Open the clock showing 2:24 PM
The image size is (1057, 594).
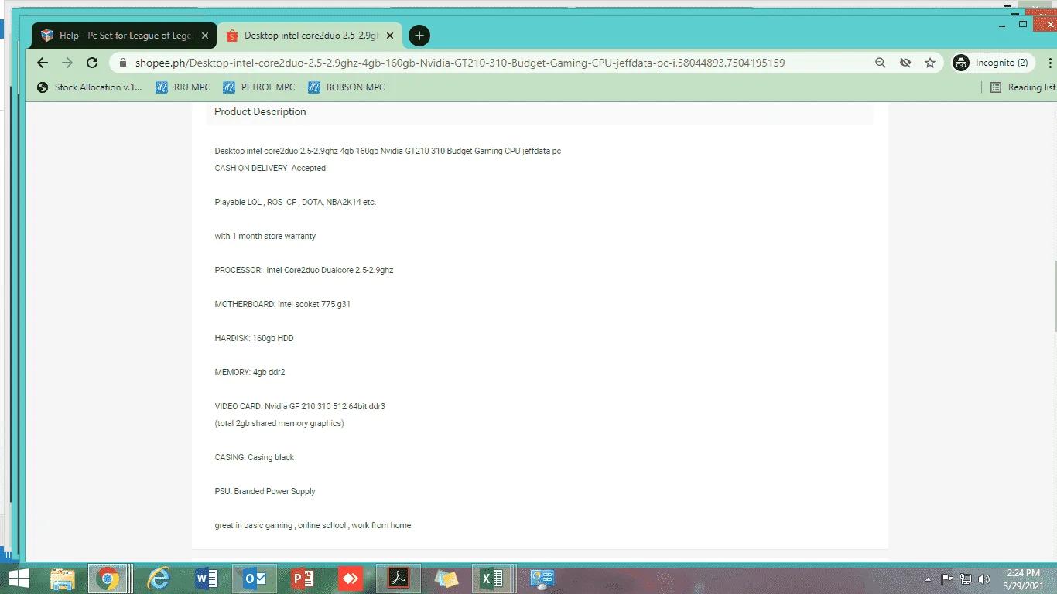pos(1024,579)
